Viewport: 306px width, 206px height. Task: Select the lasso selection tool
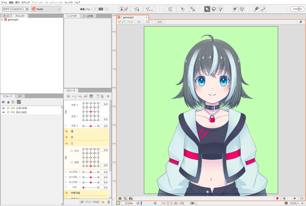pos(214,9)
